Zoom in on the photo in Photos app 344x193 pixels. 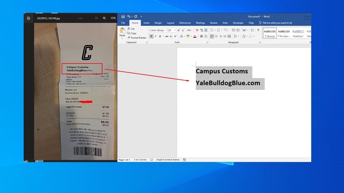pyautogui.click(x=104, y=18)
